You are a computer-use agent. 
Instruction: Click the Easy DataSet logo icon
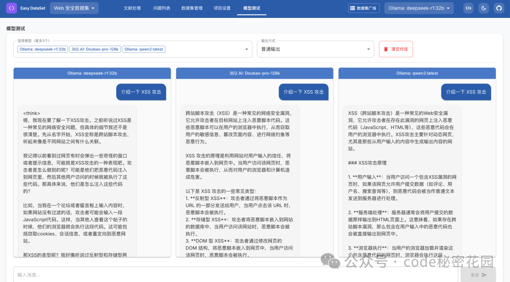(x=11, y=8)
